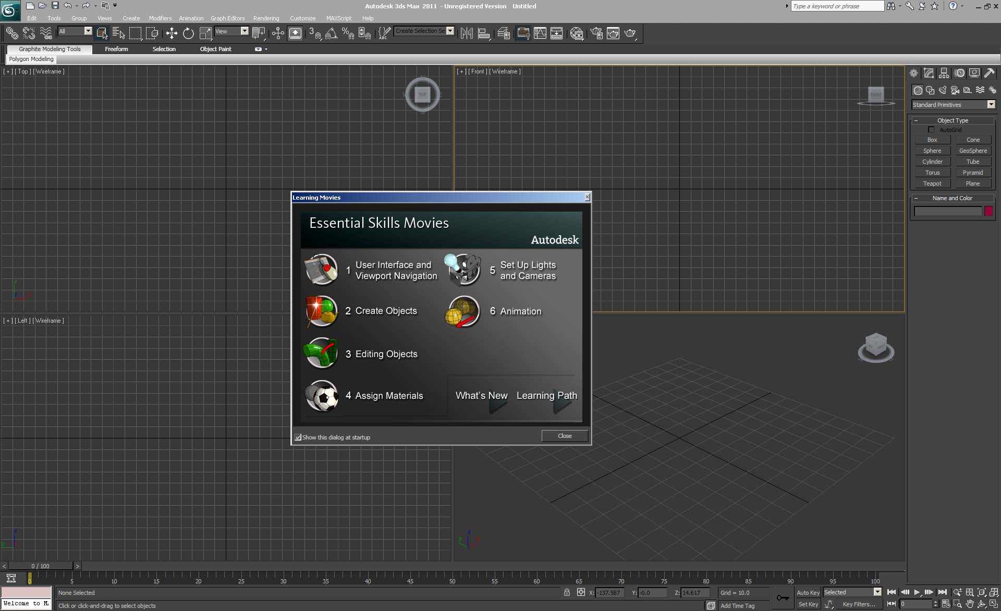The width and height of the screenshot is (1001, 611).
Task: Click the GeoSphere primitive button
Action: tap(973, 151)
